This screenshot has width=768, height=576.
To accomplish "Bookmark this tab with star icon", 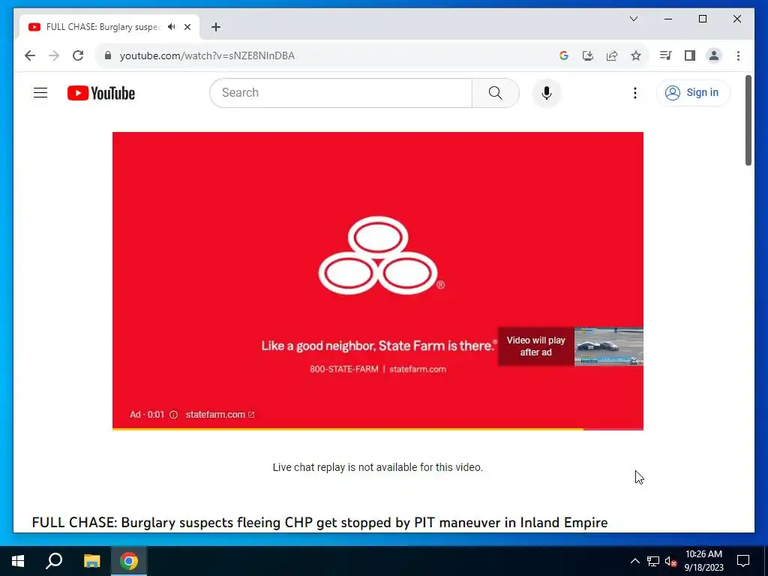I will coord(636,55).
